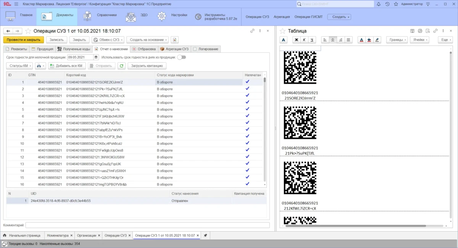Click Добавить все КМ button
458x248 pixels.
tap(66, 66)
